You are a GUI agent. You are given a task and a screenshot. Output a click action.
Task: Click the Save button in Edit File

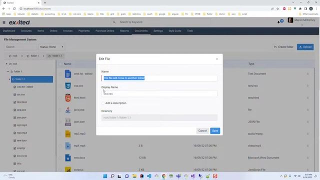215,131
